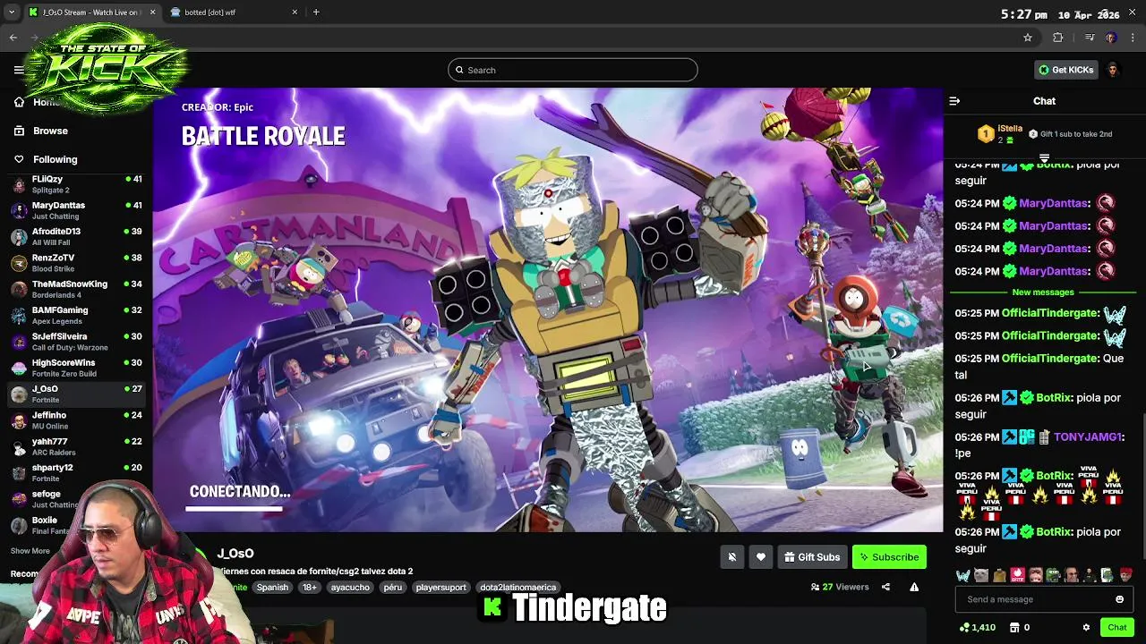Open the browser extensions puzzle icon
This screenshot has width=1146, height=644.
(x=1058, y=38)
